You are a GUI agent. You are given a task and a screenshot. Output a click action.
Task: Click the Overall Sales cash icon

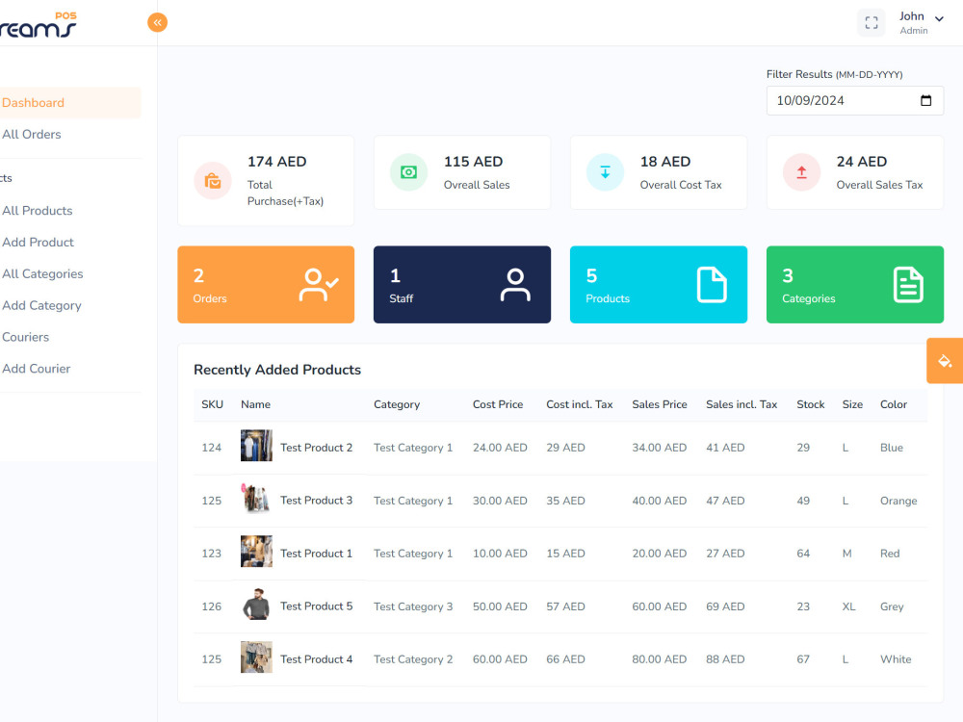pos(408,172)
